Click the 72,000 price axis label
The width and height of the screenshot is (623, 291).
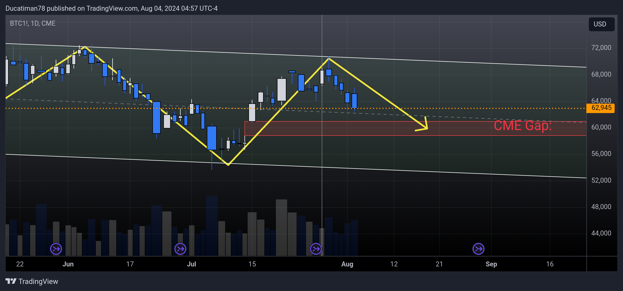(601, 48)
